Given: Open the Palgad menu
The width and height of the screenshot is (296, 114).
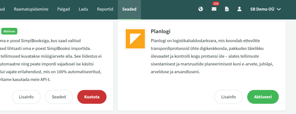Looking at the screenshot, I should pos(64,9).
